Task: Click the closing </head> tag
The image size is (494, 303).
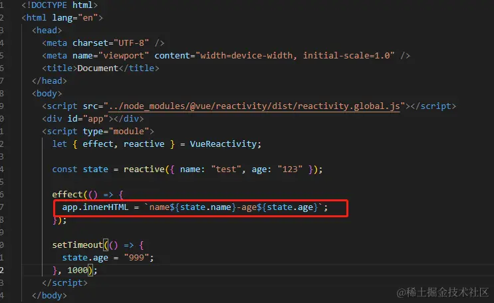Action: click(x=49, y=81)
